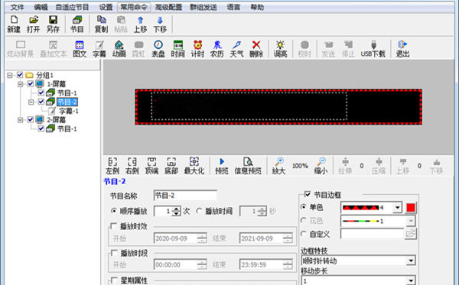Increase 顺序播放 count with the up arrow
The height and width of the screenshot is (285, 459).
pyautogui.click(x=176, y=209)
